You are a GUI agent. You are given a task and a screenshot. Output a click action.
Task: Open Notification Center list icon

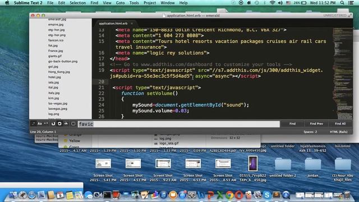351,3
